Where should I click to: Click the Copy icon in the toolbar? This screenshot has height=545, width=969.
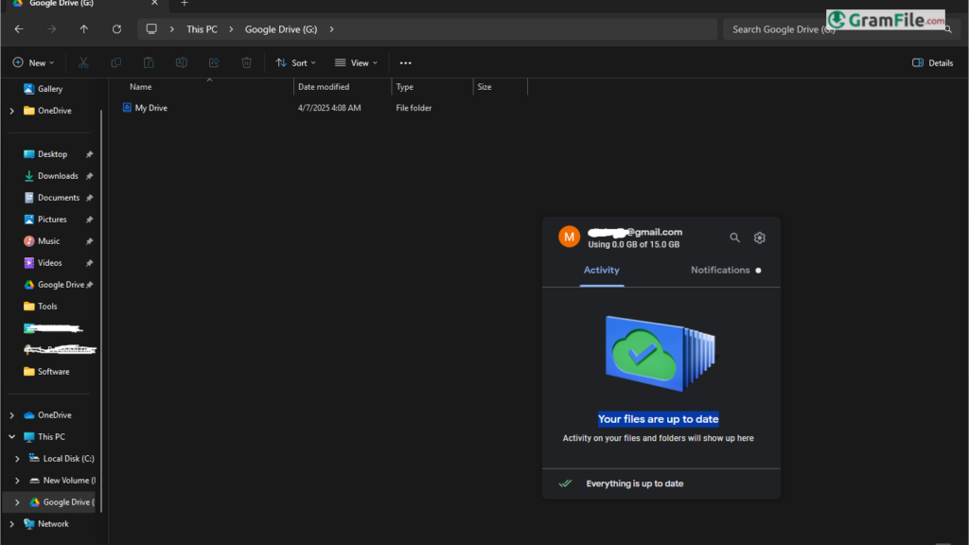pyautogui.click(x=115, y=62)
